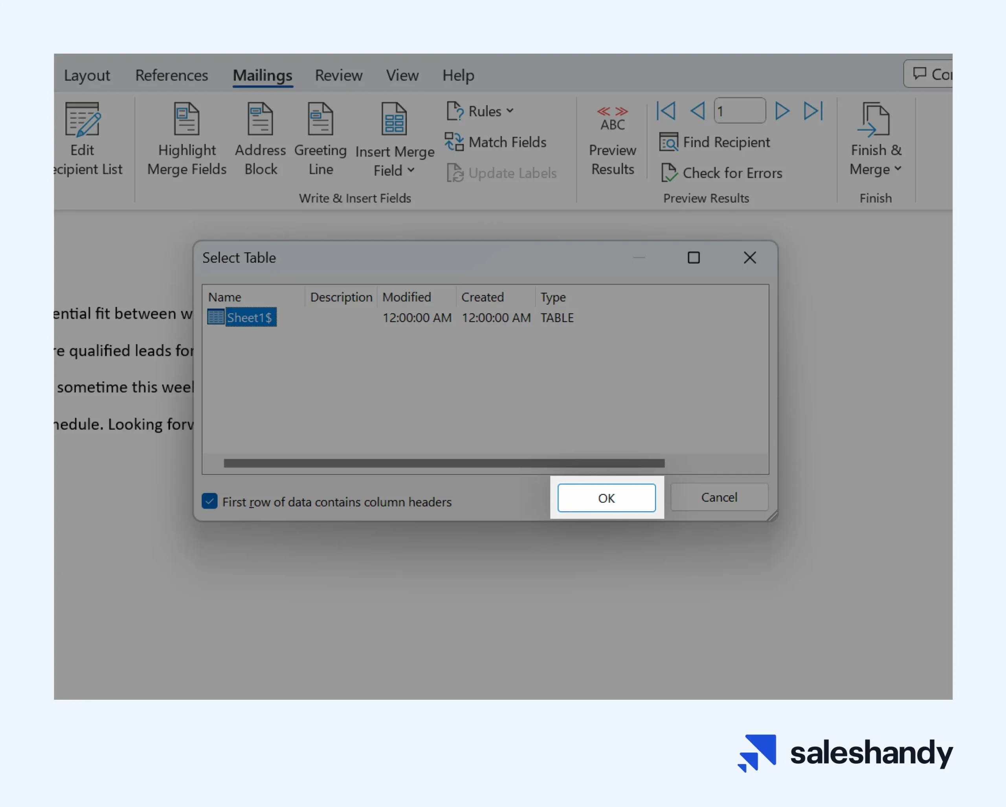Open the Help tab
Image resolution: width=1006 pixels, height=807 pixels.
coord(458,75)
